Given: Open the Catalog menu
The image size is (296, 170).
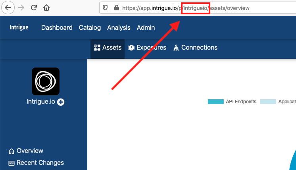Looking at the screenshot, I should (x=90, y=27).
